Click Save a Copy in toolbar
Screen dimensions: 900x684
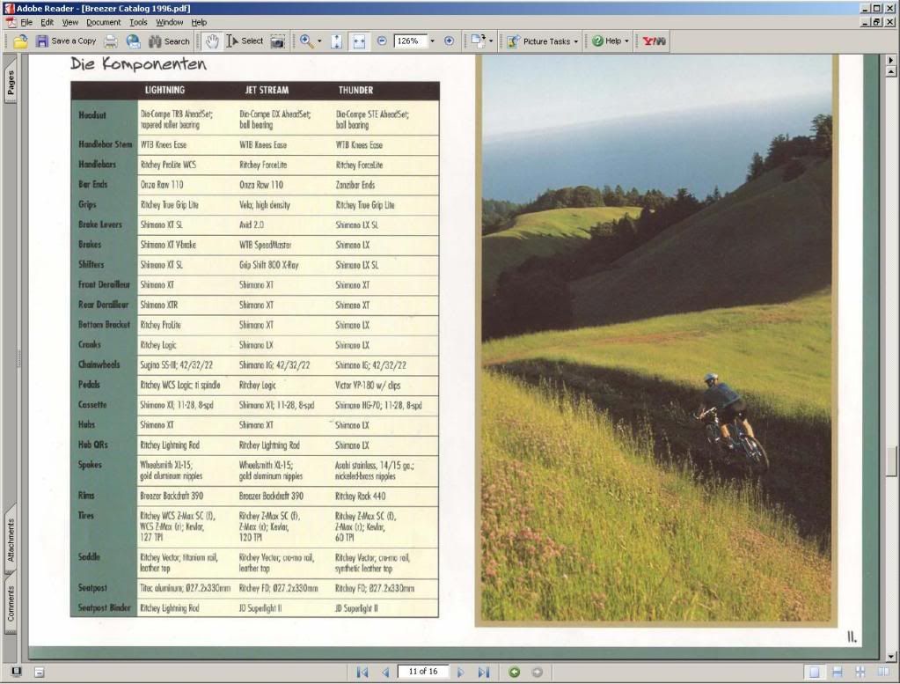click(66, 41)
